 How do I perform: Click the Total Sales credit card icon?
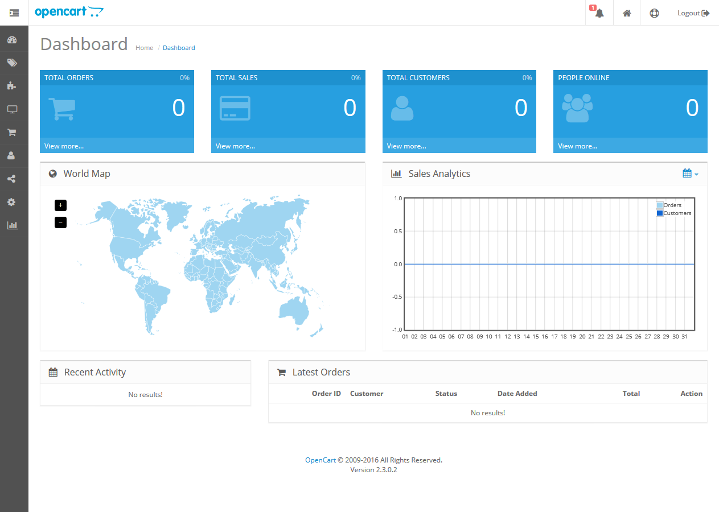235,108
